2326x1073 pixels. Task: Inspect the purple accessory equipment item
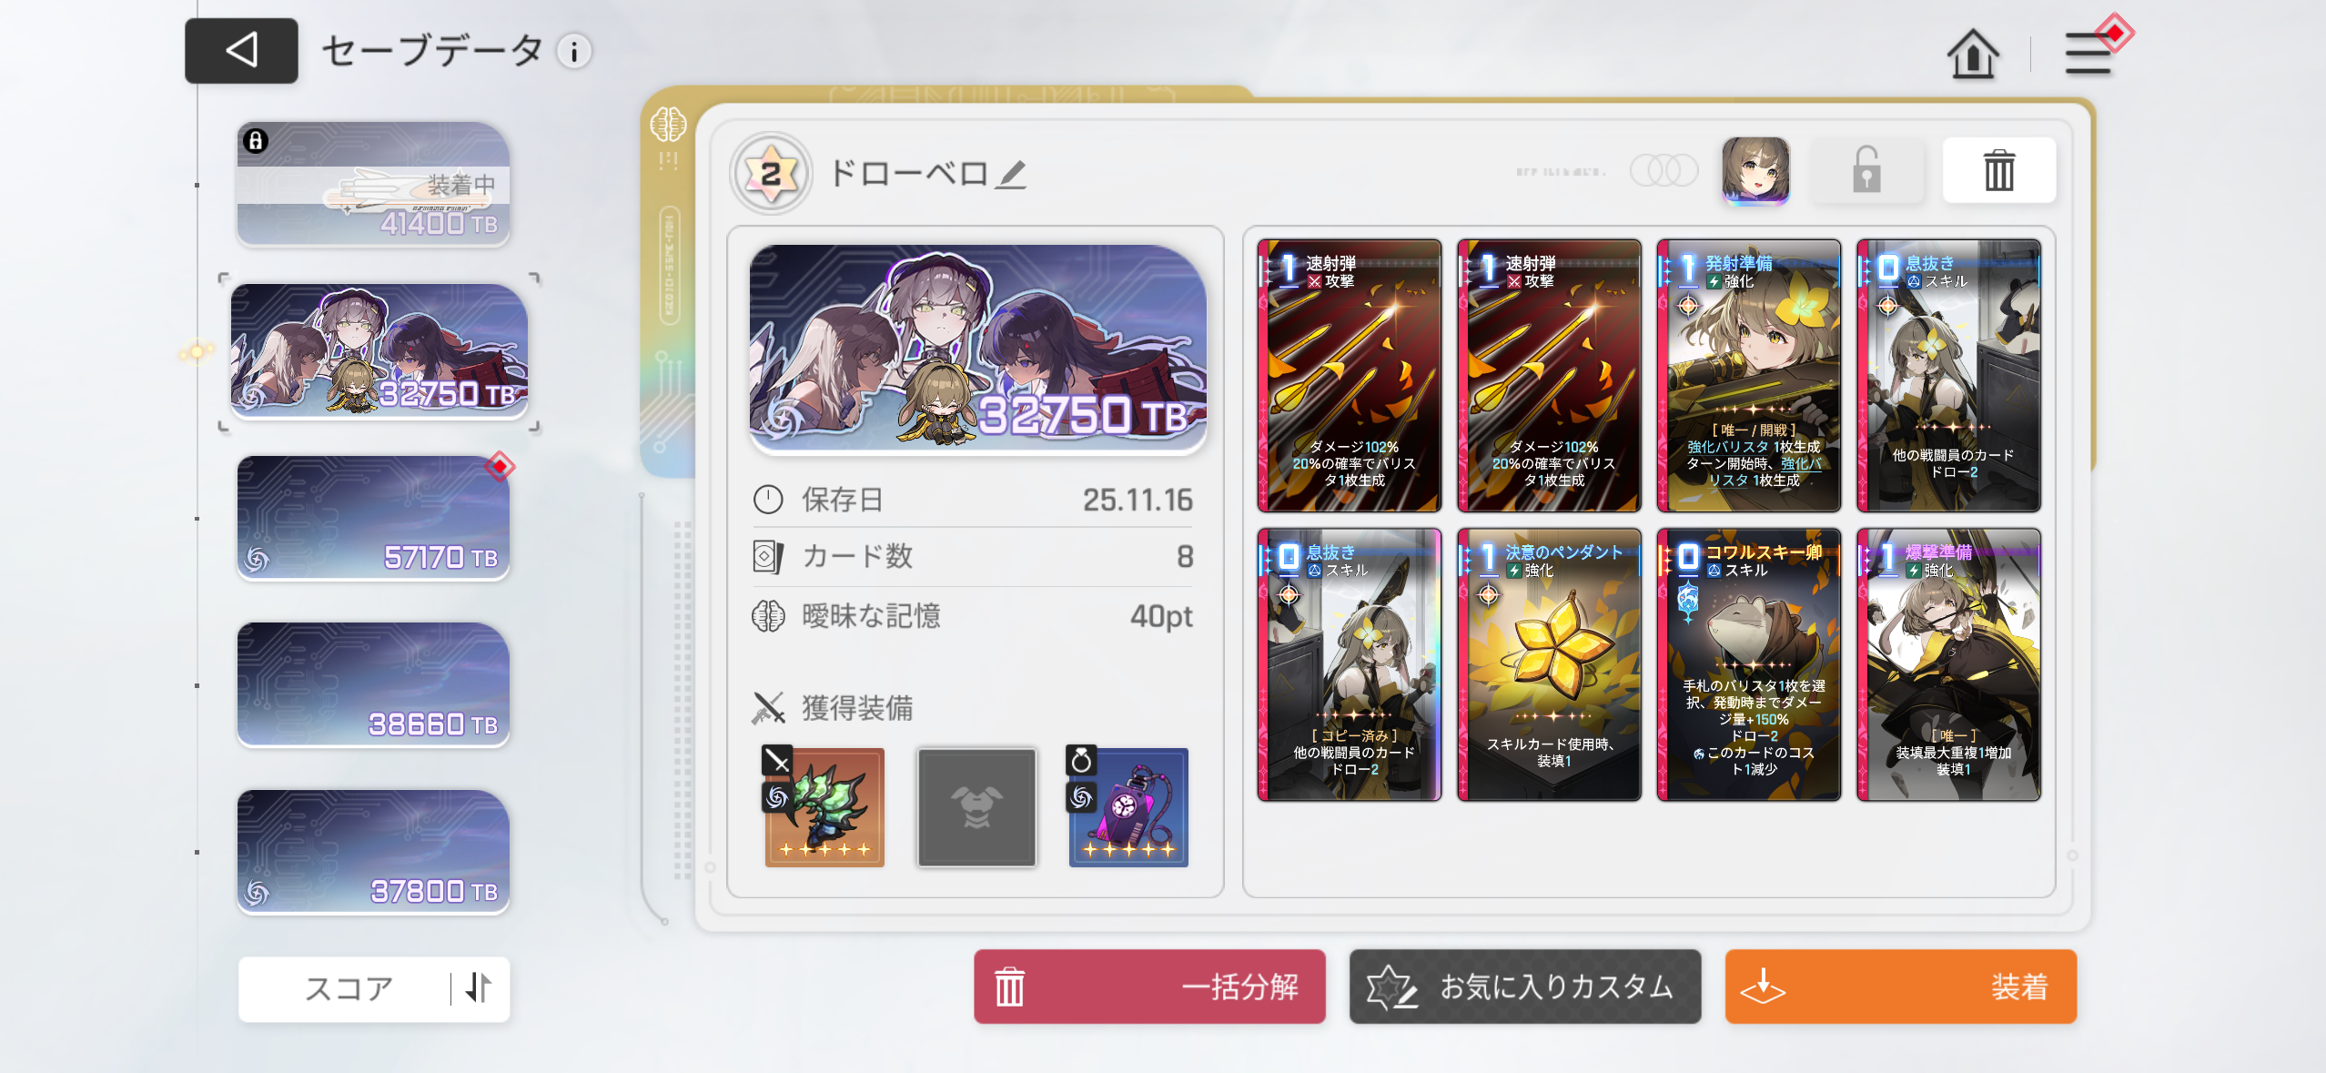click(x=1128, y=807)
